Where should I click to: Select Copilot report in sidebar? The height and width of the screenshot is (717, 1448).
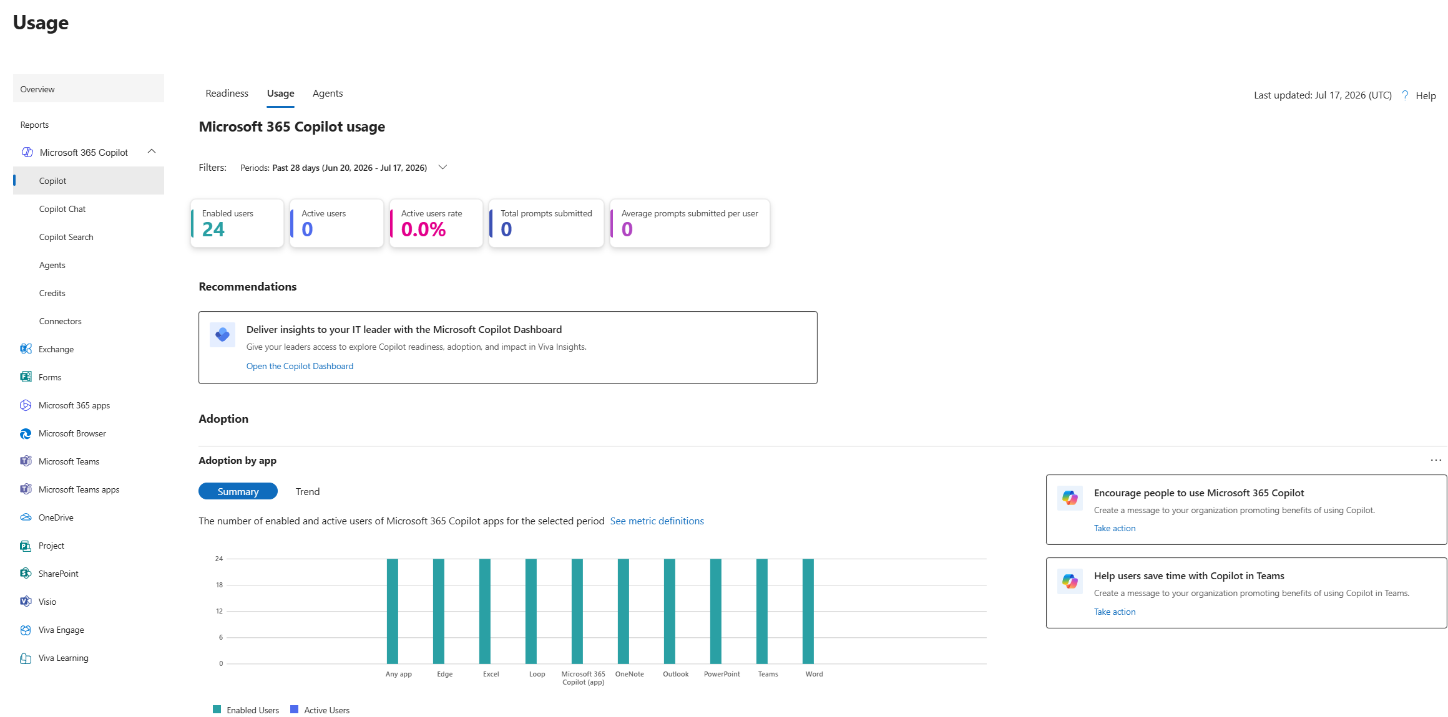pyautogui.click(x=89, y=180)
